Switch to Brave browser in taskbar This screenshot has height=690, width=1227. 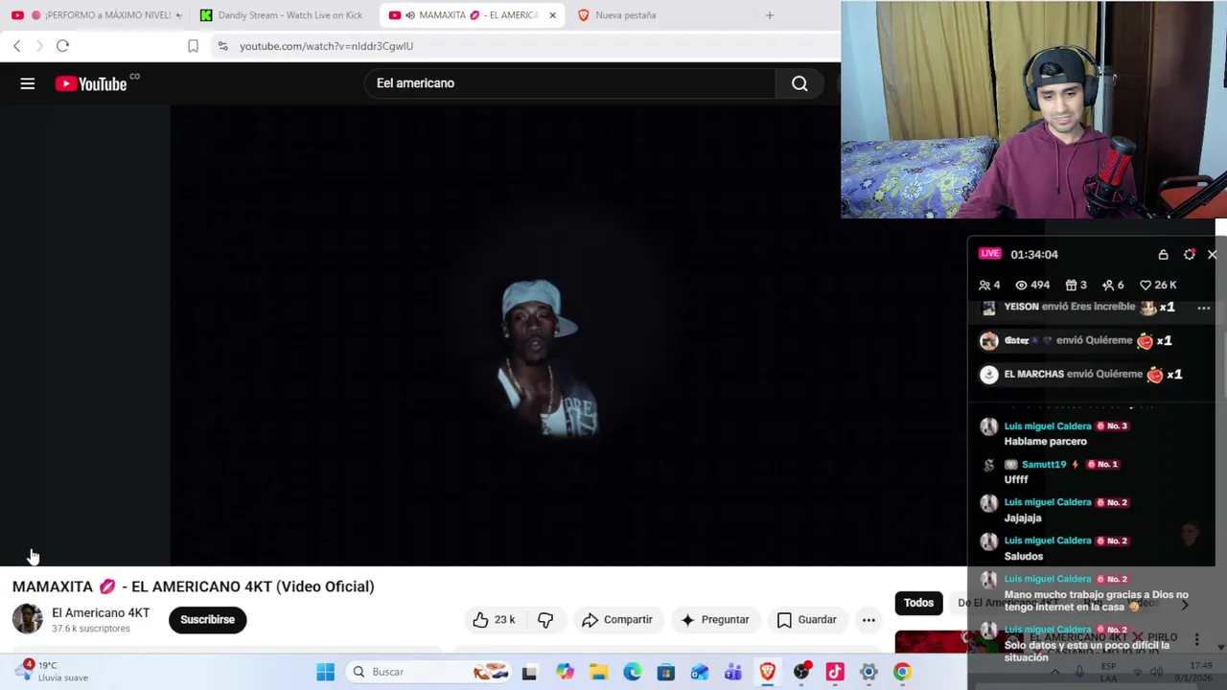(x=767, y=672)
